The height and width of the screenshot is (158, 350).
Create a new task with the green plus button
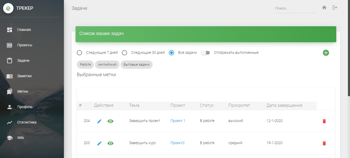click(326, 52)
